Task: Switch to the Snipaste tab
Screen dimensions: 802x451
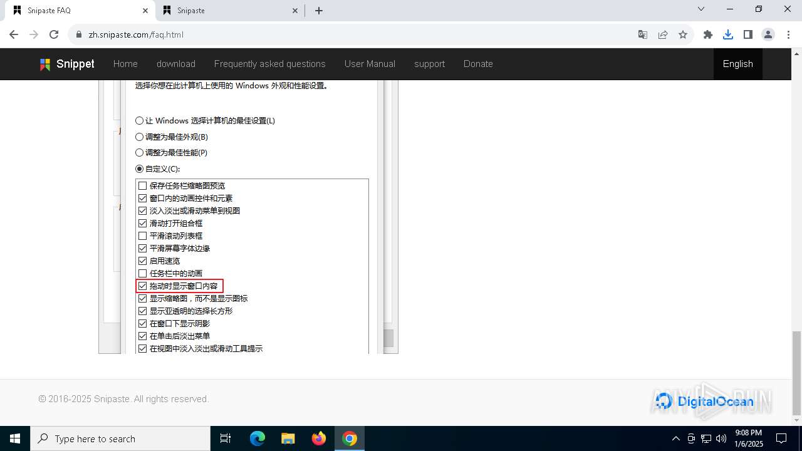Action: pos(230,11)
